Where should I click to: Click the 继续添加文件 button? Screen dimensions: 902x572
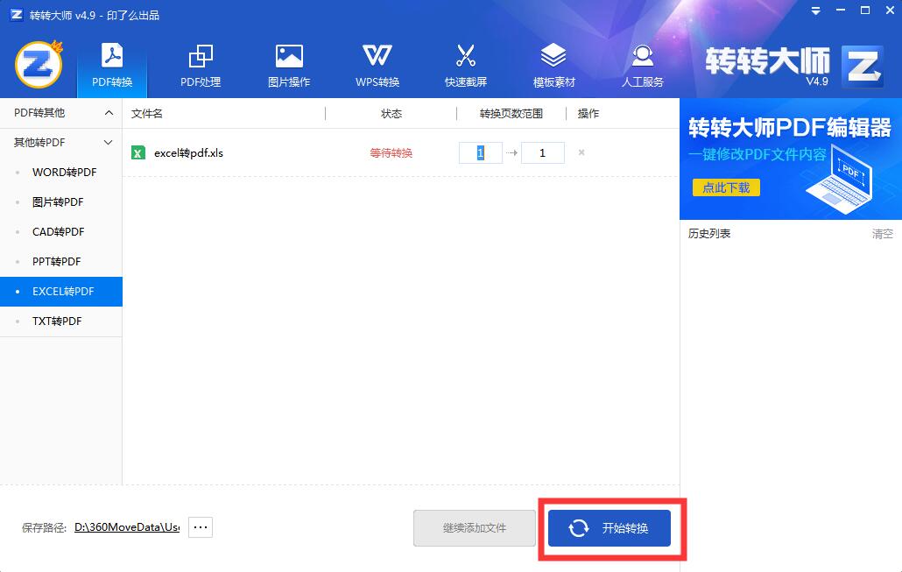tap(475, 528)
